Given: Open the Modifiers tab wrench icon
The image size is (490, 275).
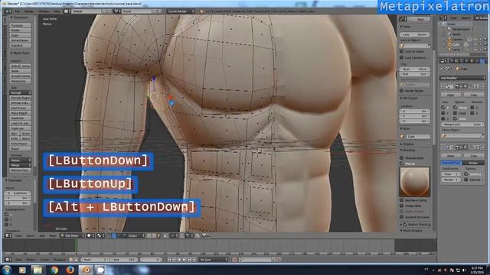Looking at the screenshot, I should 483,61.
